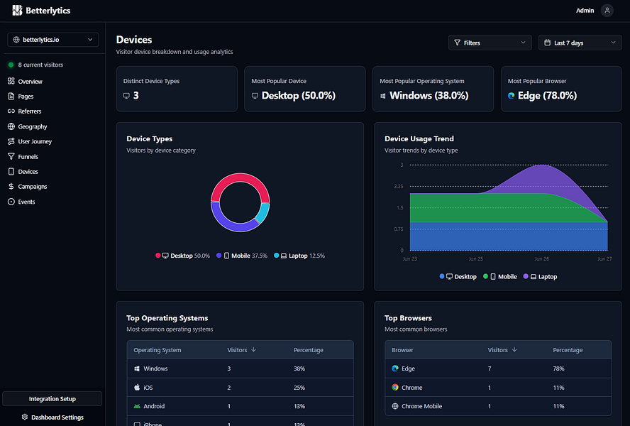The height and width of the screenshot is (426, 630).
Task: Click the Pages document icon in sidebar
Action: click(x=11, y=96)
